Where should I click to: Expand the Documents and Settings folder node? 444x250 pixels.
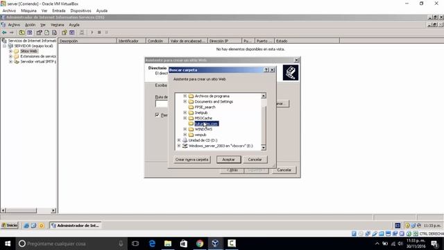click(185, 101)
